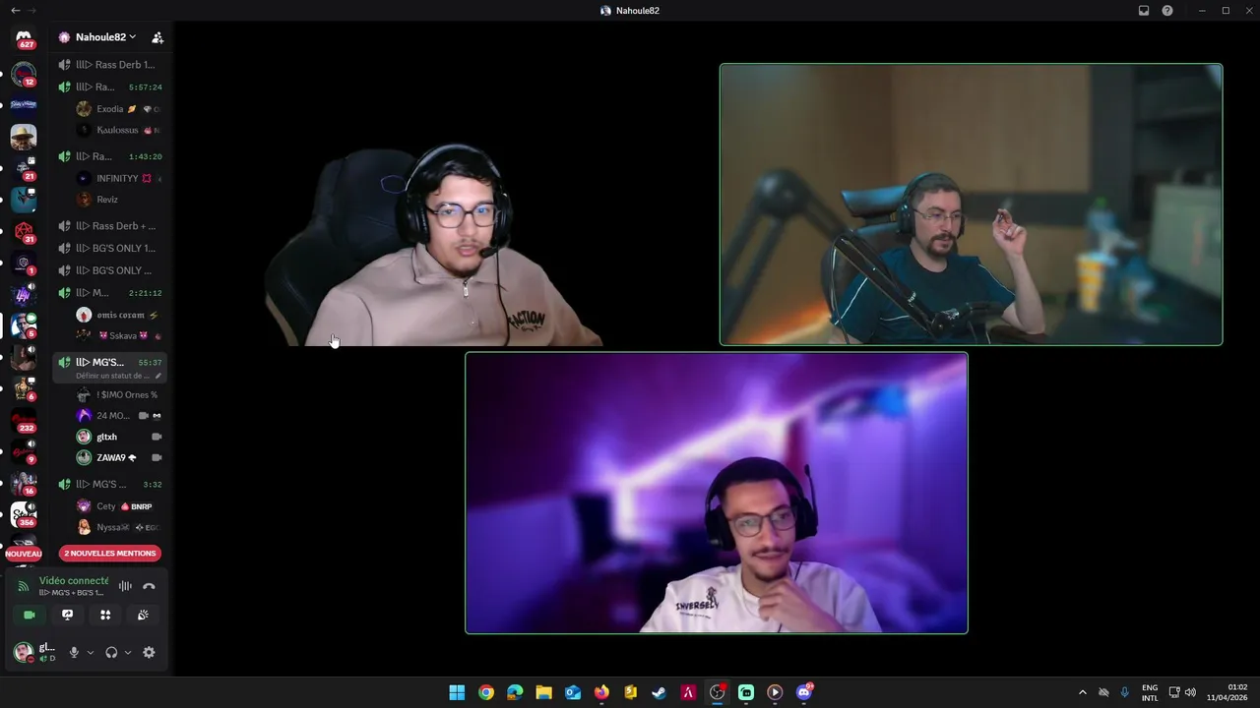The width and height of the screenshot is (1260, 708).
Task: Start screen sharing with share-screen button
Action: coord(67,615)
